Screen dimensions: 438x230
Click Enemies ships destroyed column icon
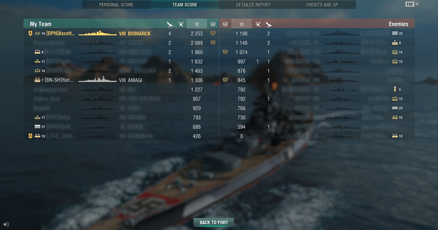click(x=269, y=24)
